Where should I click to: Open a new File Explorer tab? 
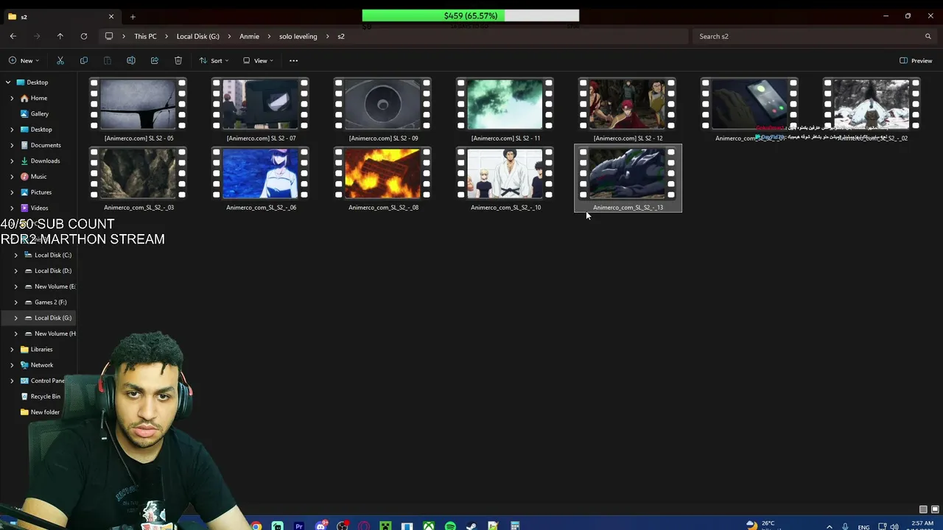coord(133,16)
